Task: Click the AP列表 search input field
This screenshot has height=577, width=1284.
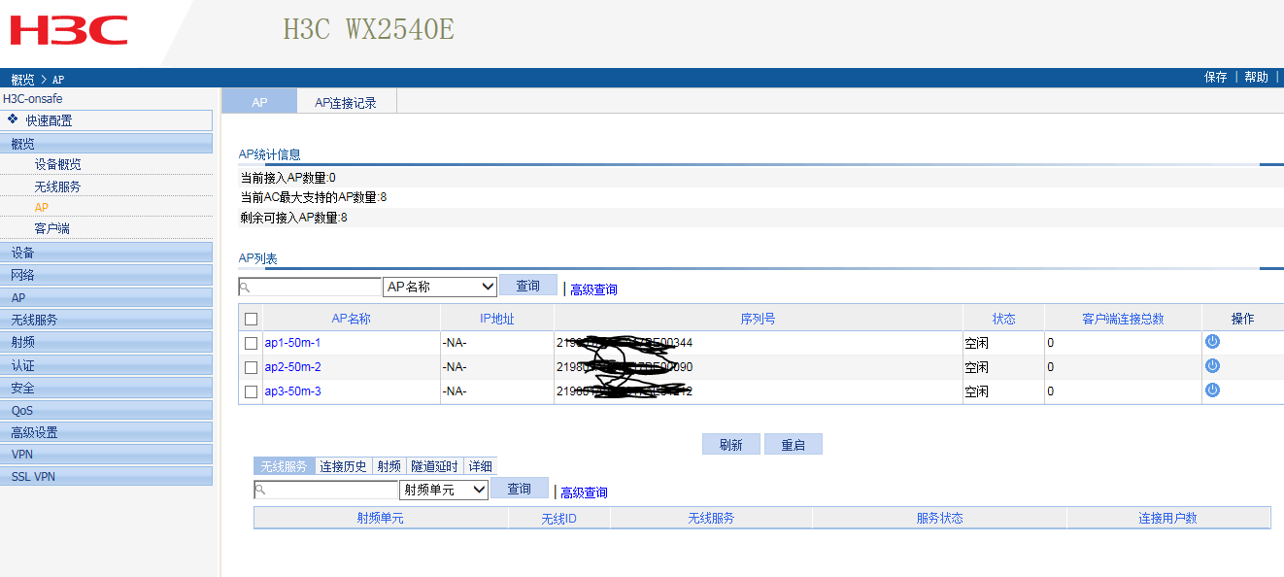Action: 310,288
